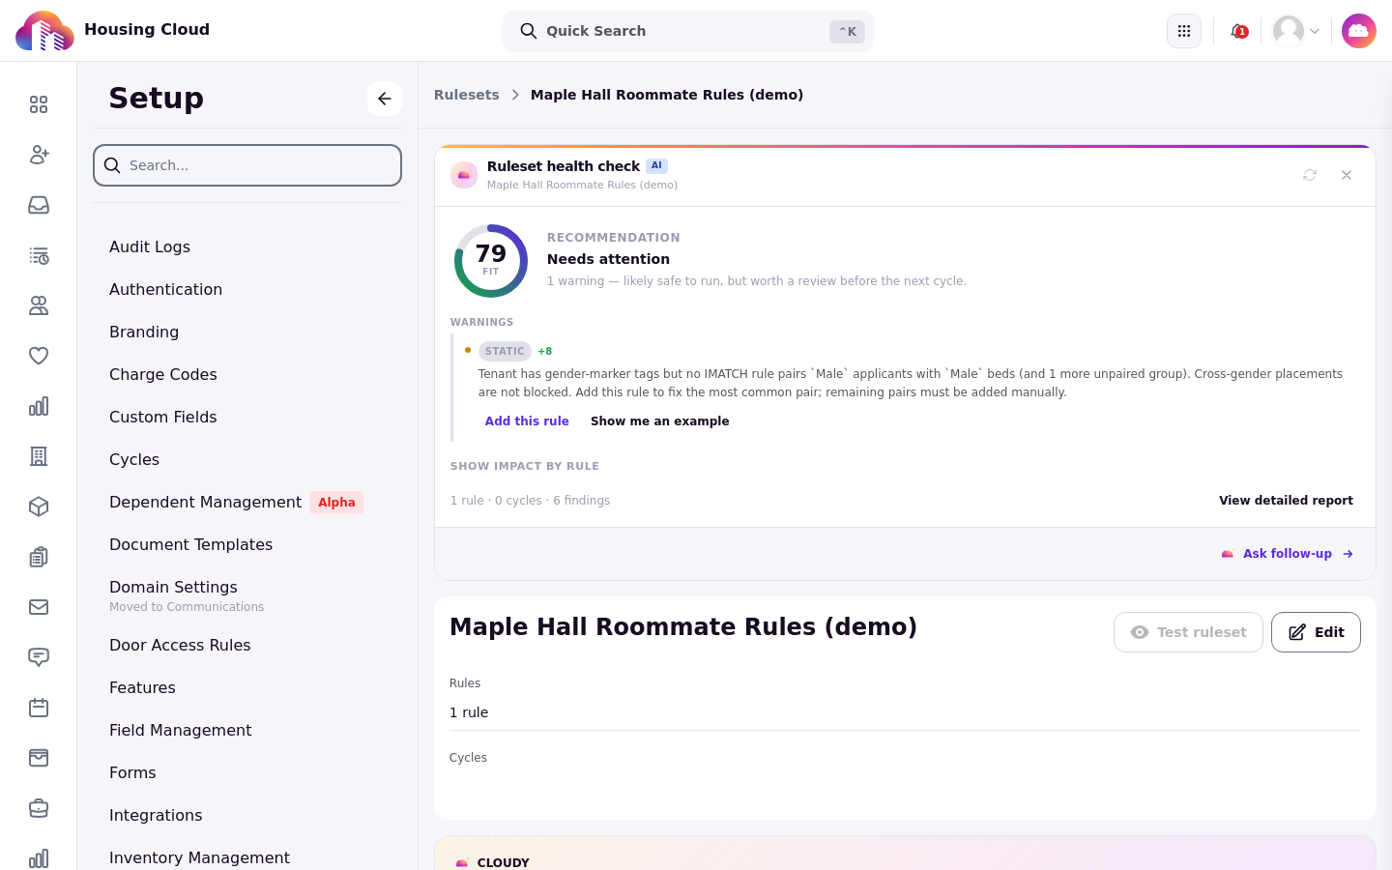Click the 79 FIT score ring
1392x870 pixels.
(491, 261)
